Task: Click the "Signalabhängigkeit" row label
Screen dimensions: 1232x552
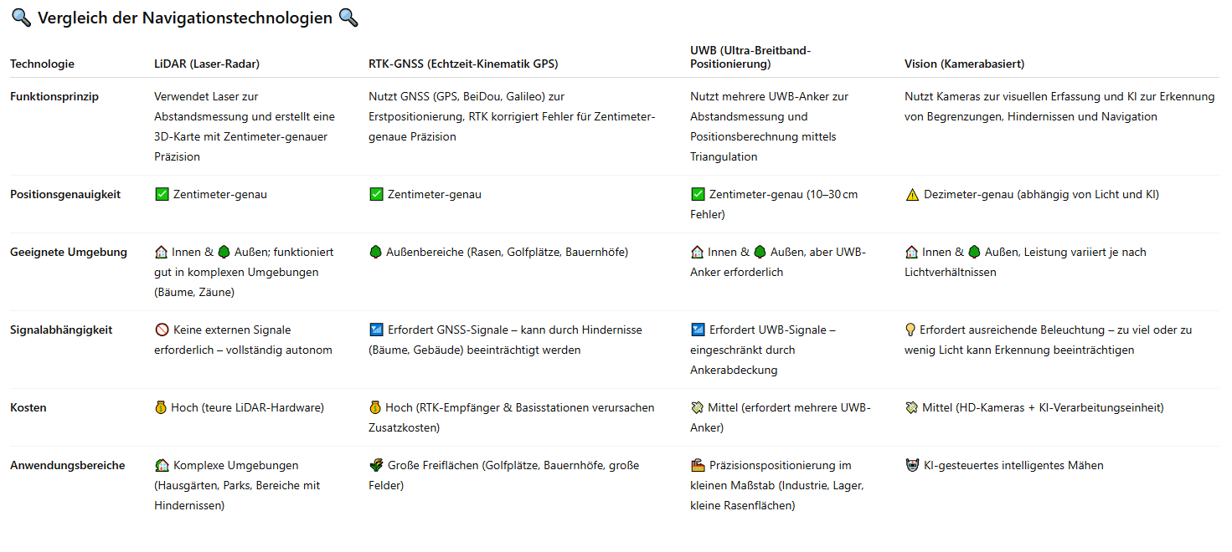Action: click(x=60, y=330)
